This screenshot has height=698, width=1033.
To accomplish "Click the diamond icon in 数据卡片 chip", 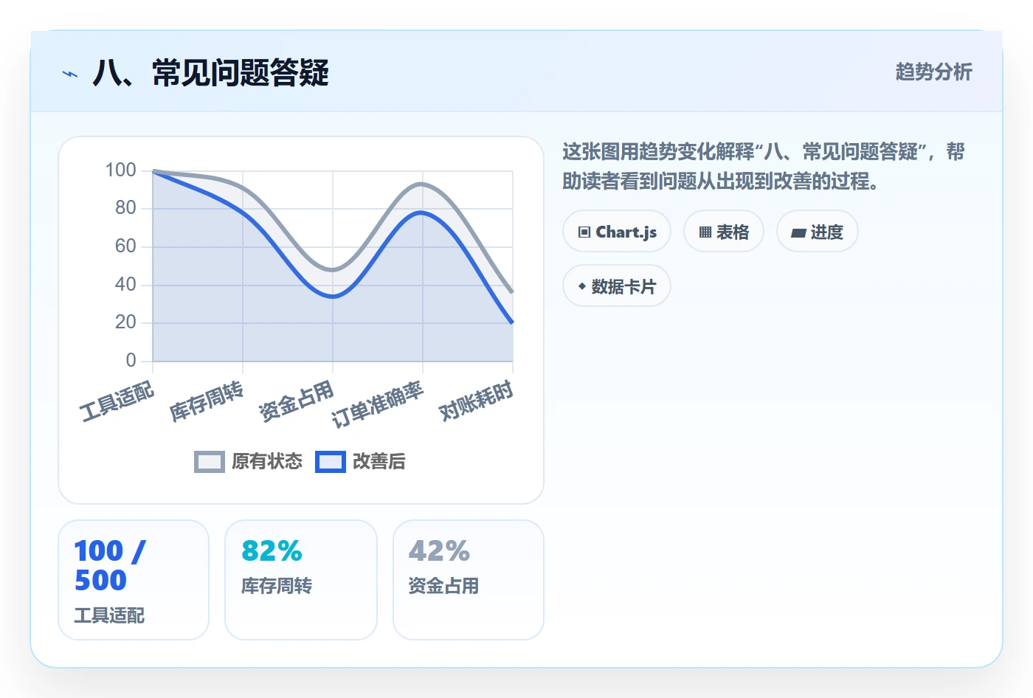I will click(582, 286).
